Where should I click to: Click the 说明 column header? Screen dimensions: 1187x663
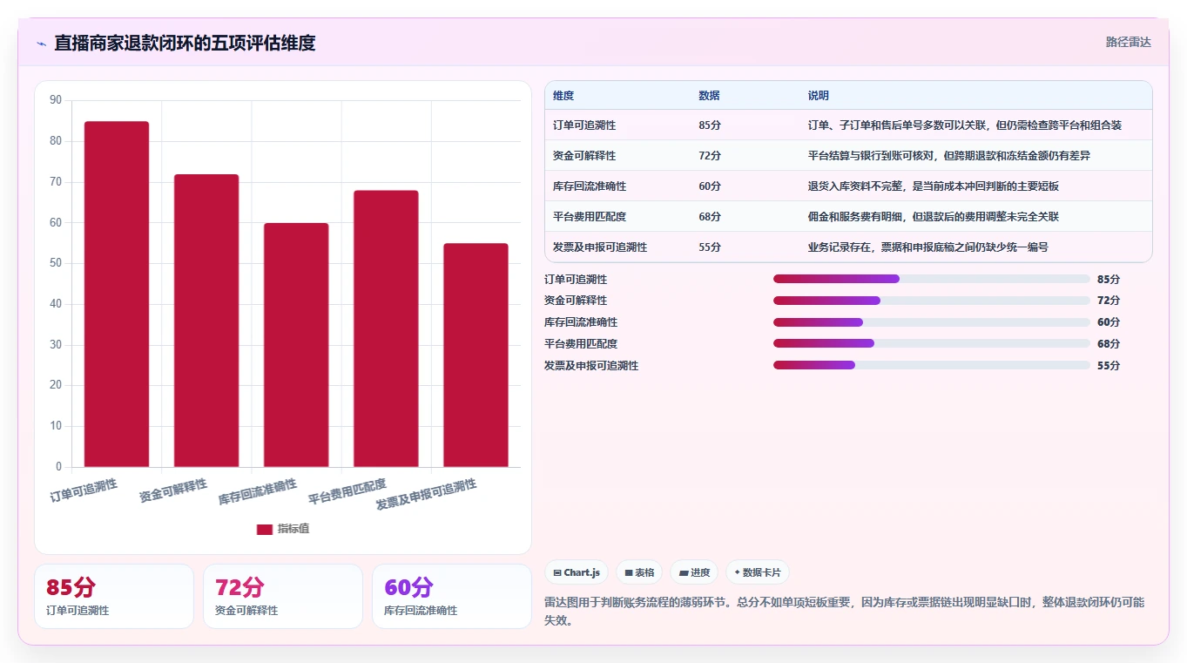[x=819, y=96]
